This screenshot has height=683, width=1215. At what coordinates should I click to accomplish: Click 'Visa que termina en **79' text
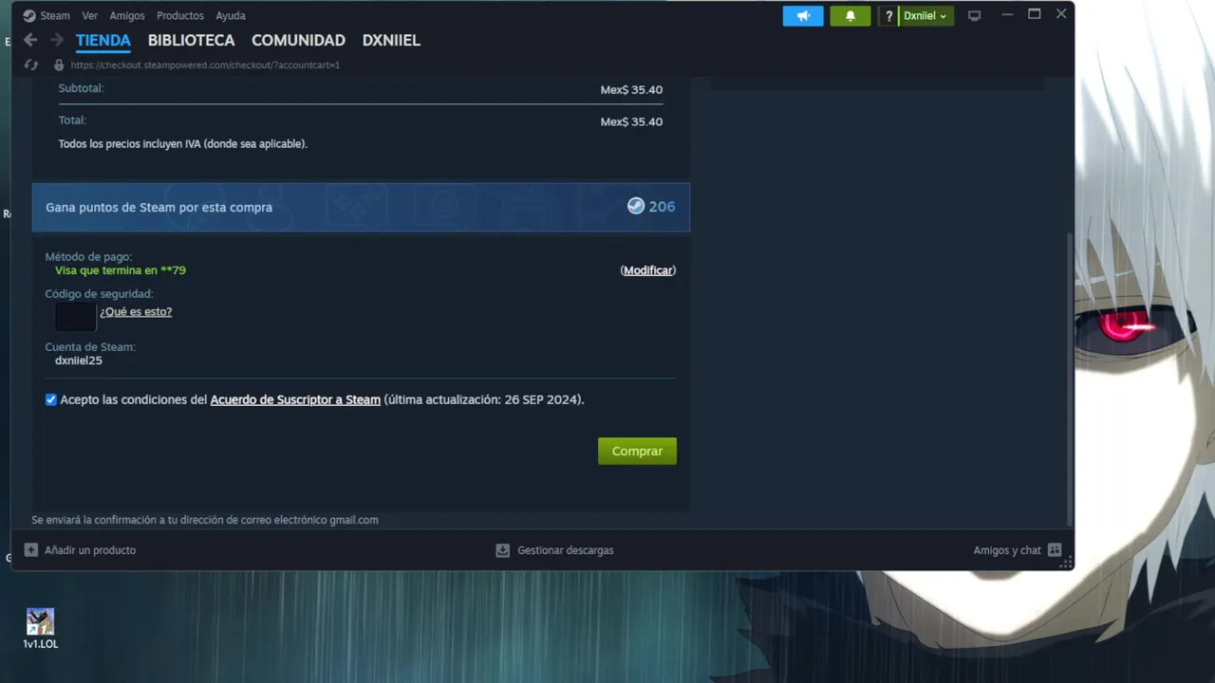tap(121, 270)
